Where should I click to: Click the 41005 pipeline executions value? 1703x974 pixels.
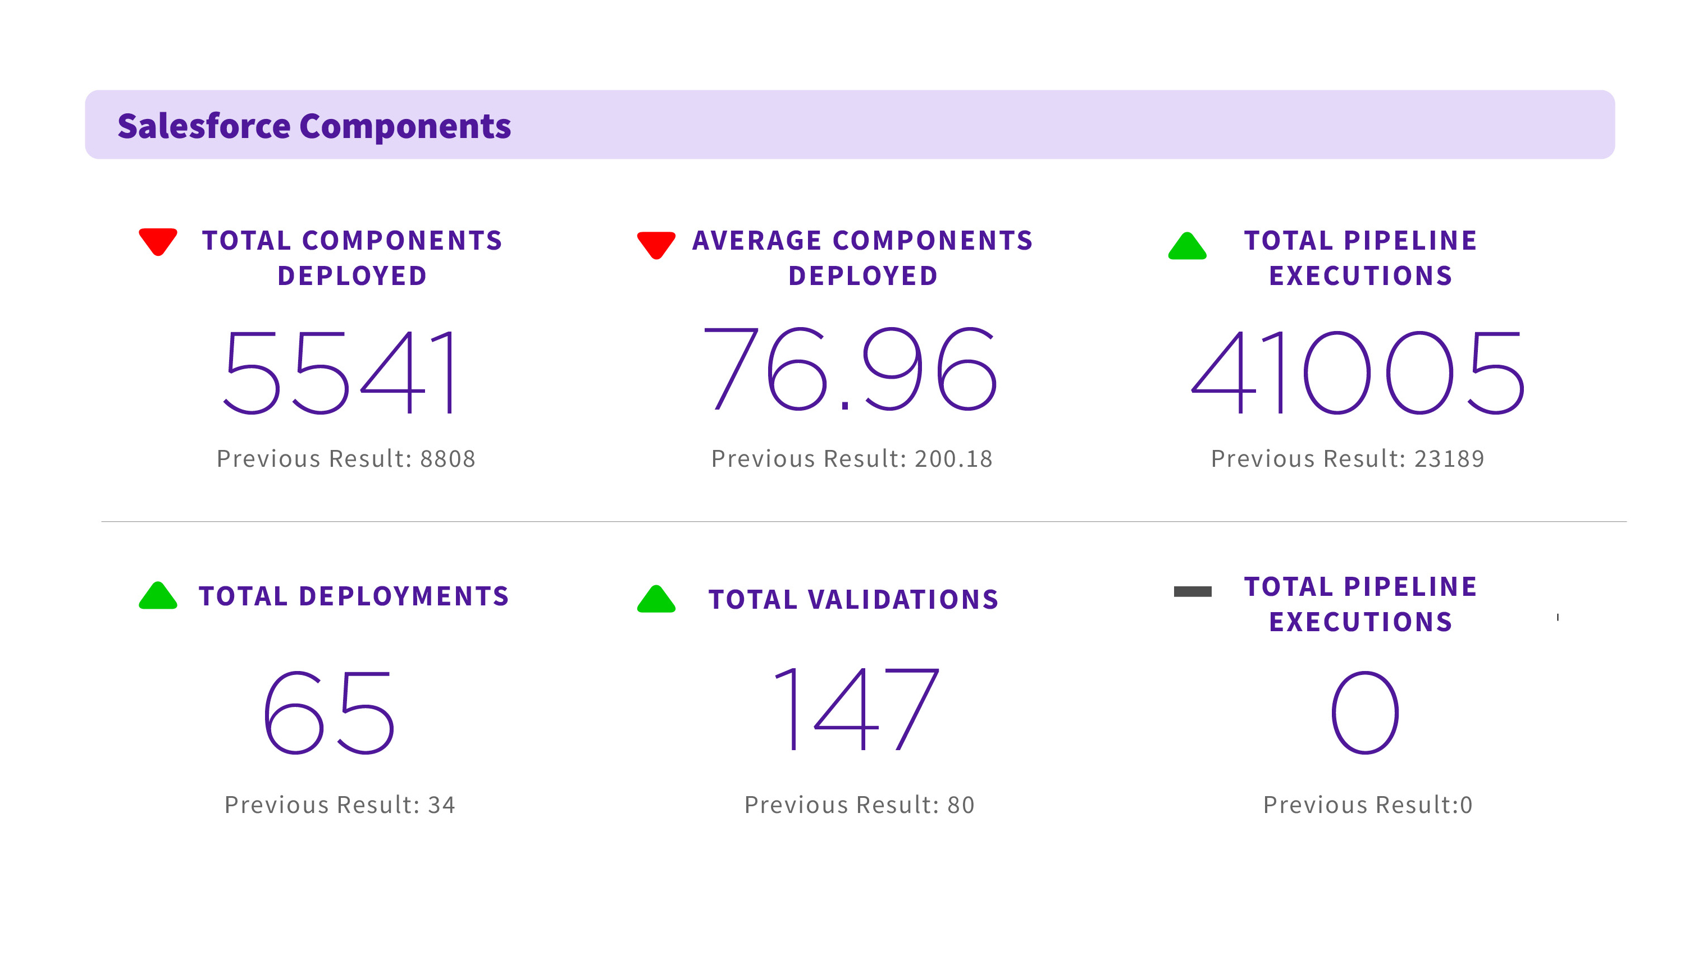point(1358,372)
